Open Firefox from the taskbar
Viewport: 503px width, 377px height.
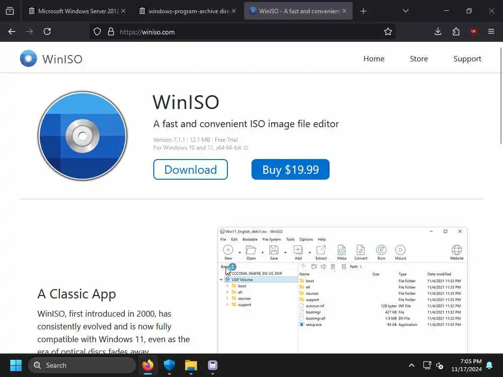pos(148,365)
